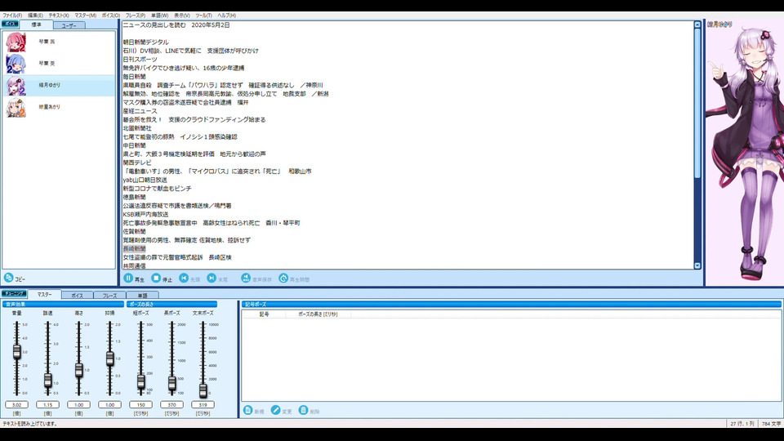784x441 pixels.
Task: Click the line 新型コロナで献血もピンチ
Action: (157, 189)
